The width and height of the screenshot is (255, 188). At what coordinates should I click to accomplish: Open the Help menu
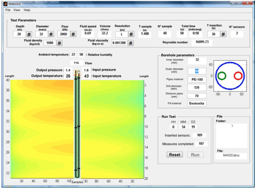click(x=27, y=10)
